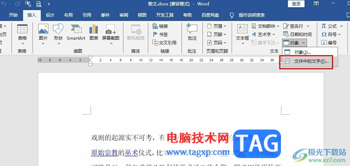Click the Online Video button

(136, 32)
